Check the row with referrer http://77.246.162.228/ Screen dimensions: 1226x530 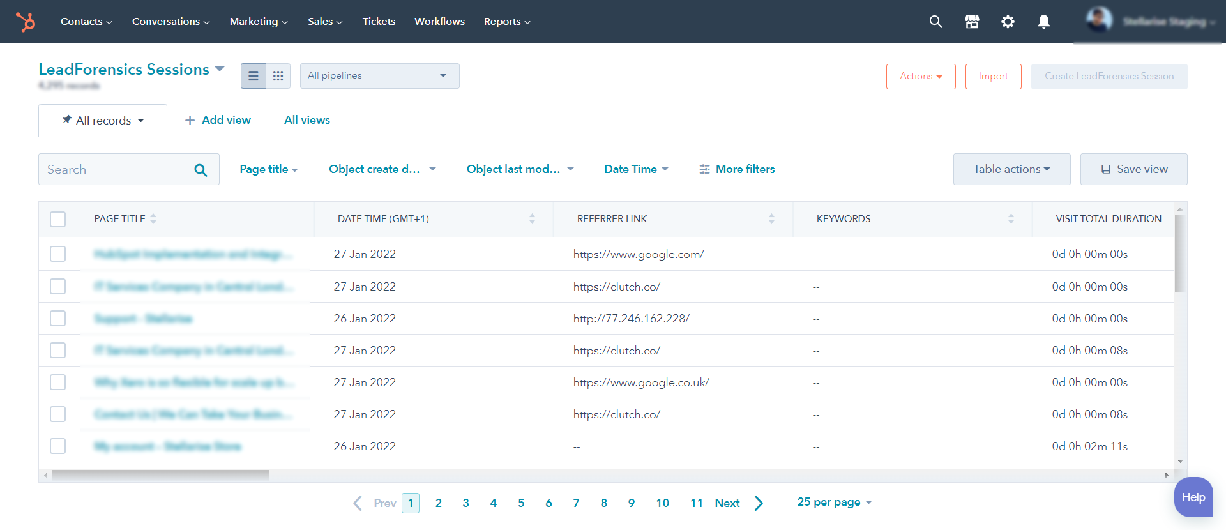57,318
